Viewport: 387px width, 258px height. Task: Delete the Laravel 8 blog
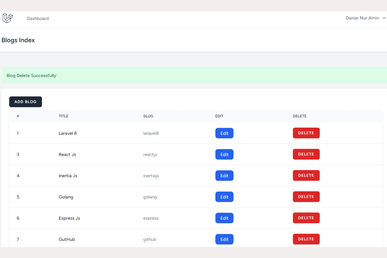pyautogui.click(x=306, y=133)
